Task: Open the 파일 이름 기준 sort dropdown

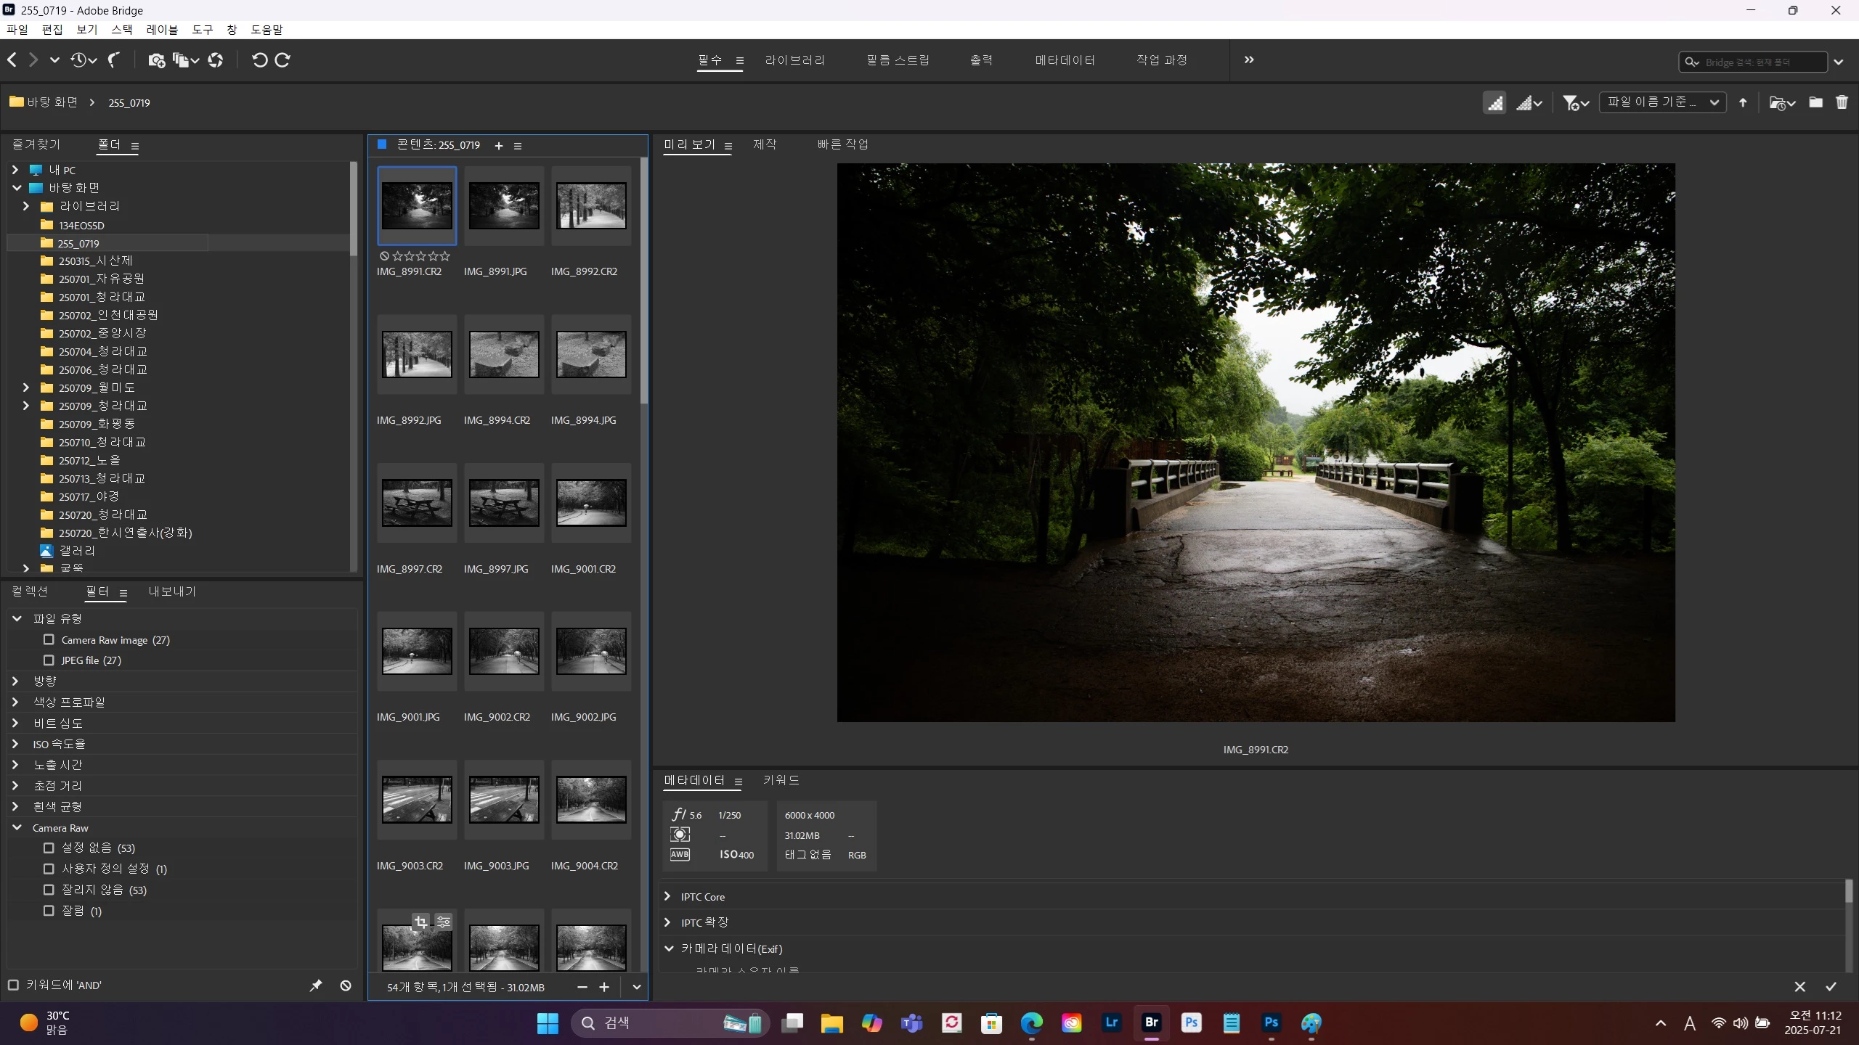Action: [x=1662, y=102]
